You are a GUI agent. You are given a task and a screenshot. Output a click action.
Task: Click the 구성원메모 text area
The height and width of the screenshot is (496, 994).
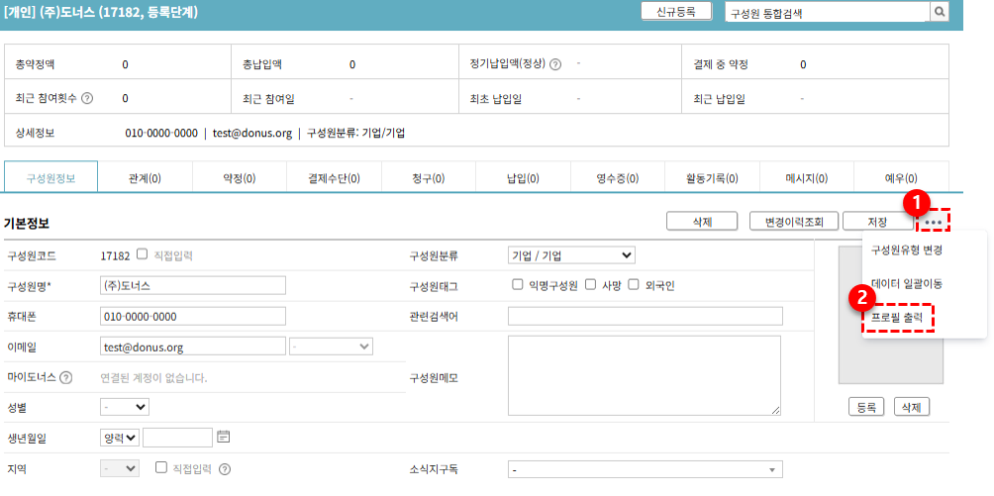point(645,375)
